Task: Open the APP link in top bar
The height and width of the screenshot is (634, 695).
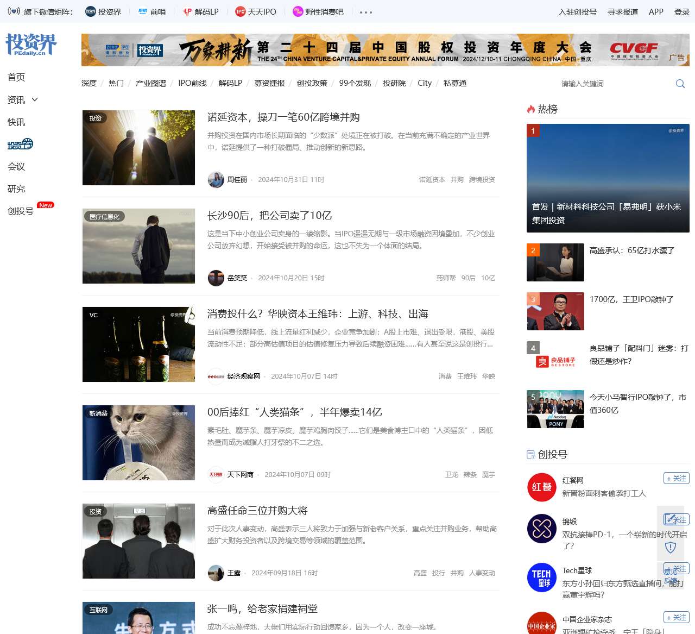Action: tap(656, 12)
